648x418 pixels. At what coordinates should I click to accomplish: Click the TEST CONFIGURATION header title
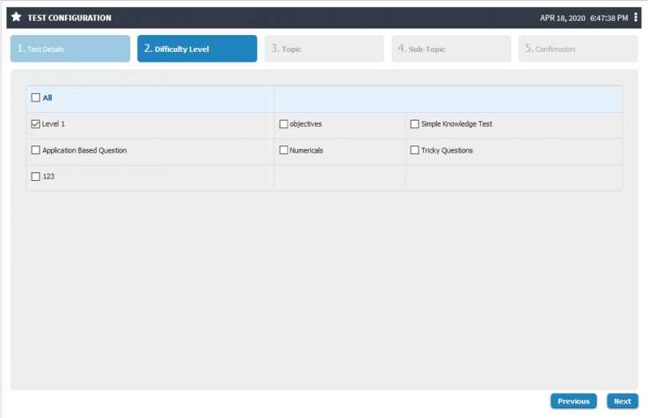click(69, 18)
